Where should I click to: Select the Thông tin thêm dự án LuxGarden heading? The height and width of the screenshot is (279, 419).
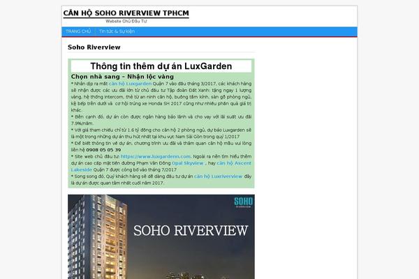coord(161,66)
